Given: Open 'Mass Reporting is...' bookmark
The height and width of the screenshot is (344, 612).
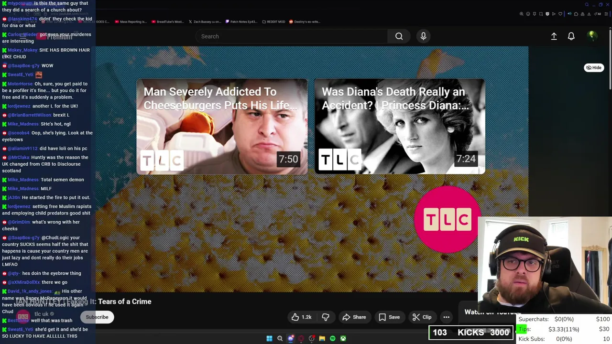Looking at the screenshot, I should tap(131, 21).
